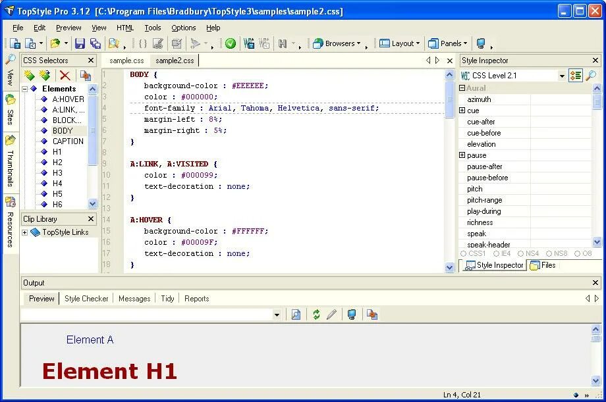Click the new HTML document toolbar icon

[x=30, y=43]
